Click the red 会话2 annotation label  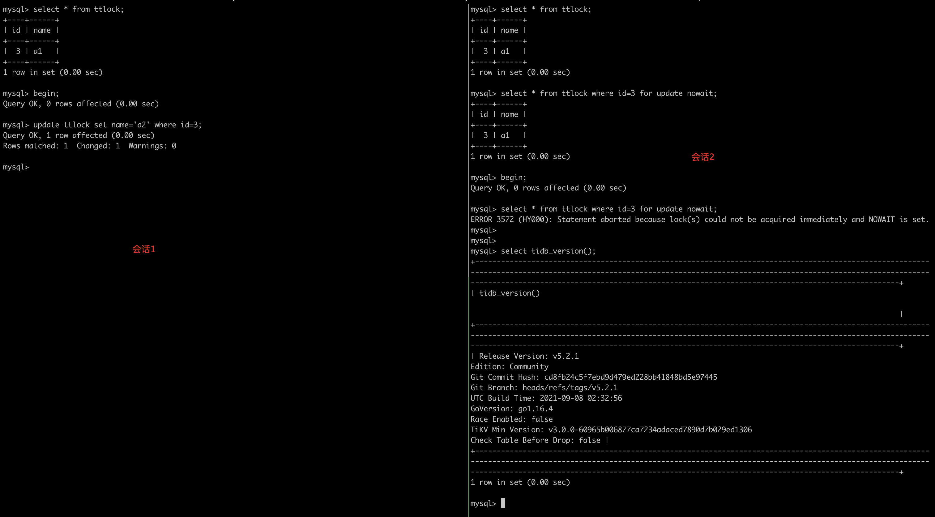pyautogui.click(x=702, y=157)
